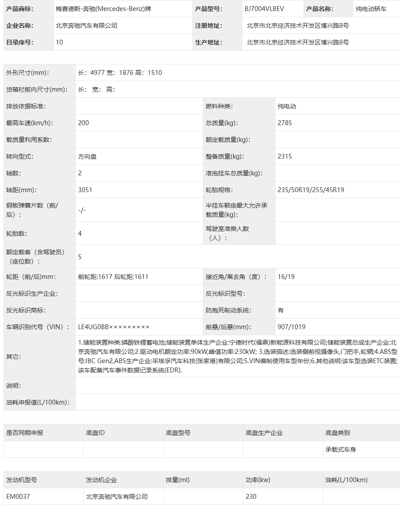The width and height of the screenshot is (400, 505).
Task: Select the product model BJ7004VLBEV
Action: point(264,9)
